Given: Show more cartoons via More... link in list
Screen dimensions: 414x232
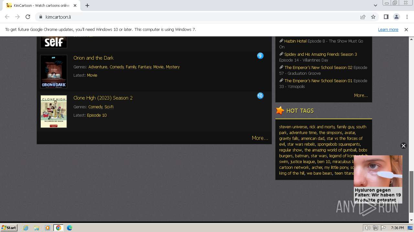Looking at the screenshot, I should point(260,138).
